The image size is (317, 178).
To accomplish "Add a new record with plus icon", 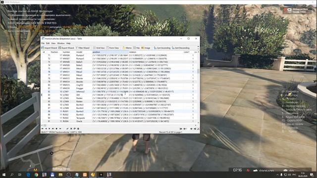I will (x=56, y=129).
